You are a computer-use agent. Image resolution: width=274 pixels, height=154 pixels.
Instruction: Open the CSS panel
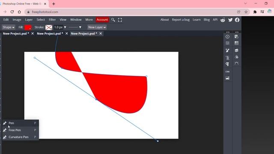point(227,71)
